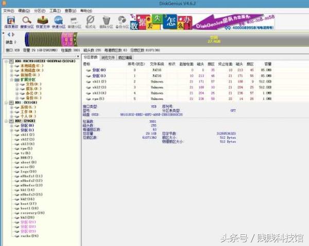
Task: Click the DiskGenius advertisement banner
Action: point(202,22)
